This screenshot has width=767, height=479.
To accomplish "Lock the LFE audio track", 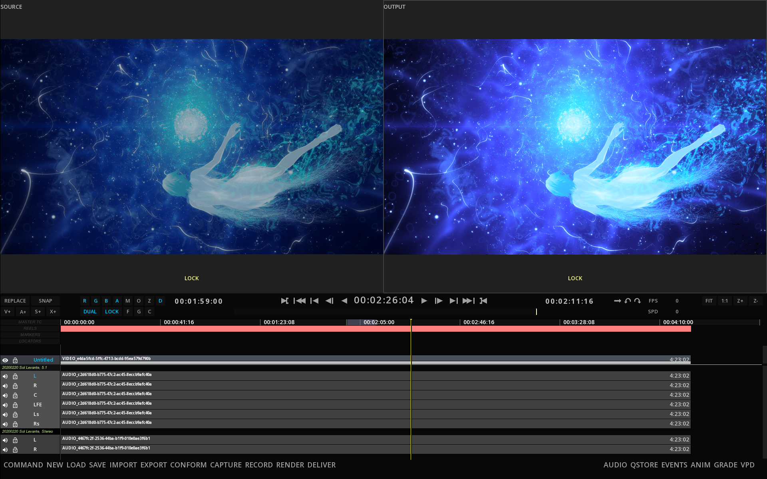I will pyautogui.click(x=15, y=405).
